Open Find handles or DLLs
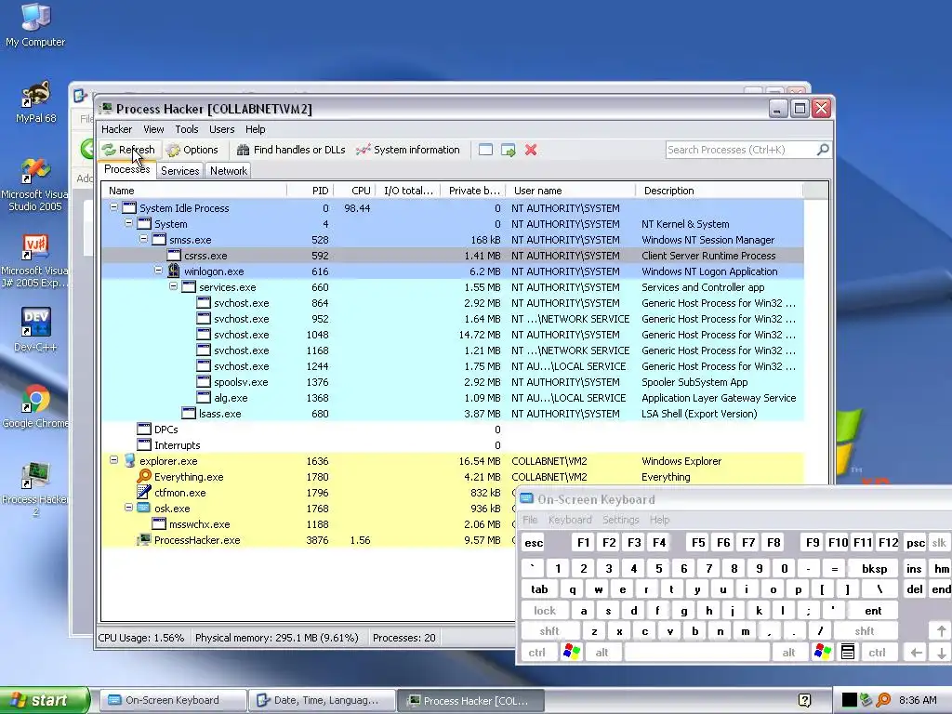 pos(291,150)
